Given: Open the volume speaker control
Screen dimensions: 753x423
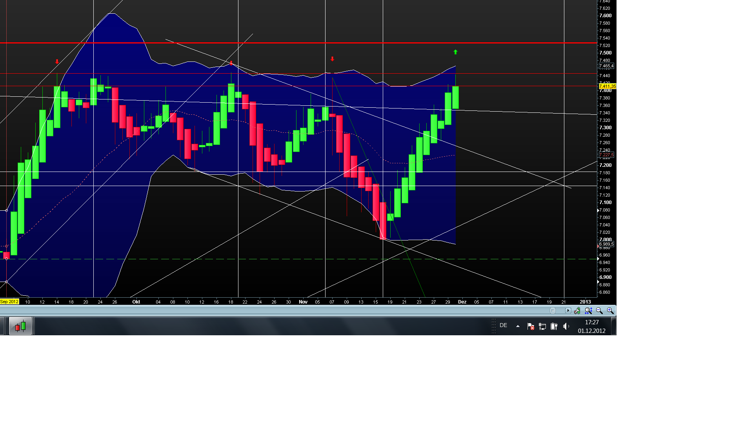Looking at the screenshot, I should [x=566, y=326].
